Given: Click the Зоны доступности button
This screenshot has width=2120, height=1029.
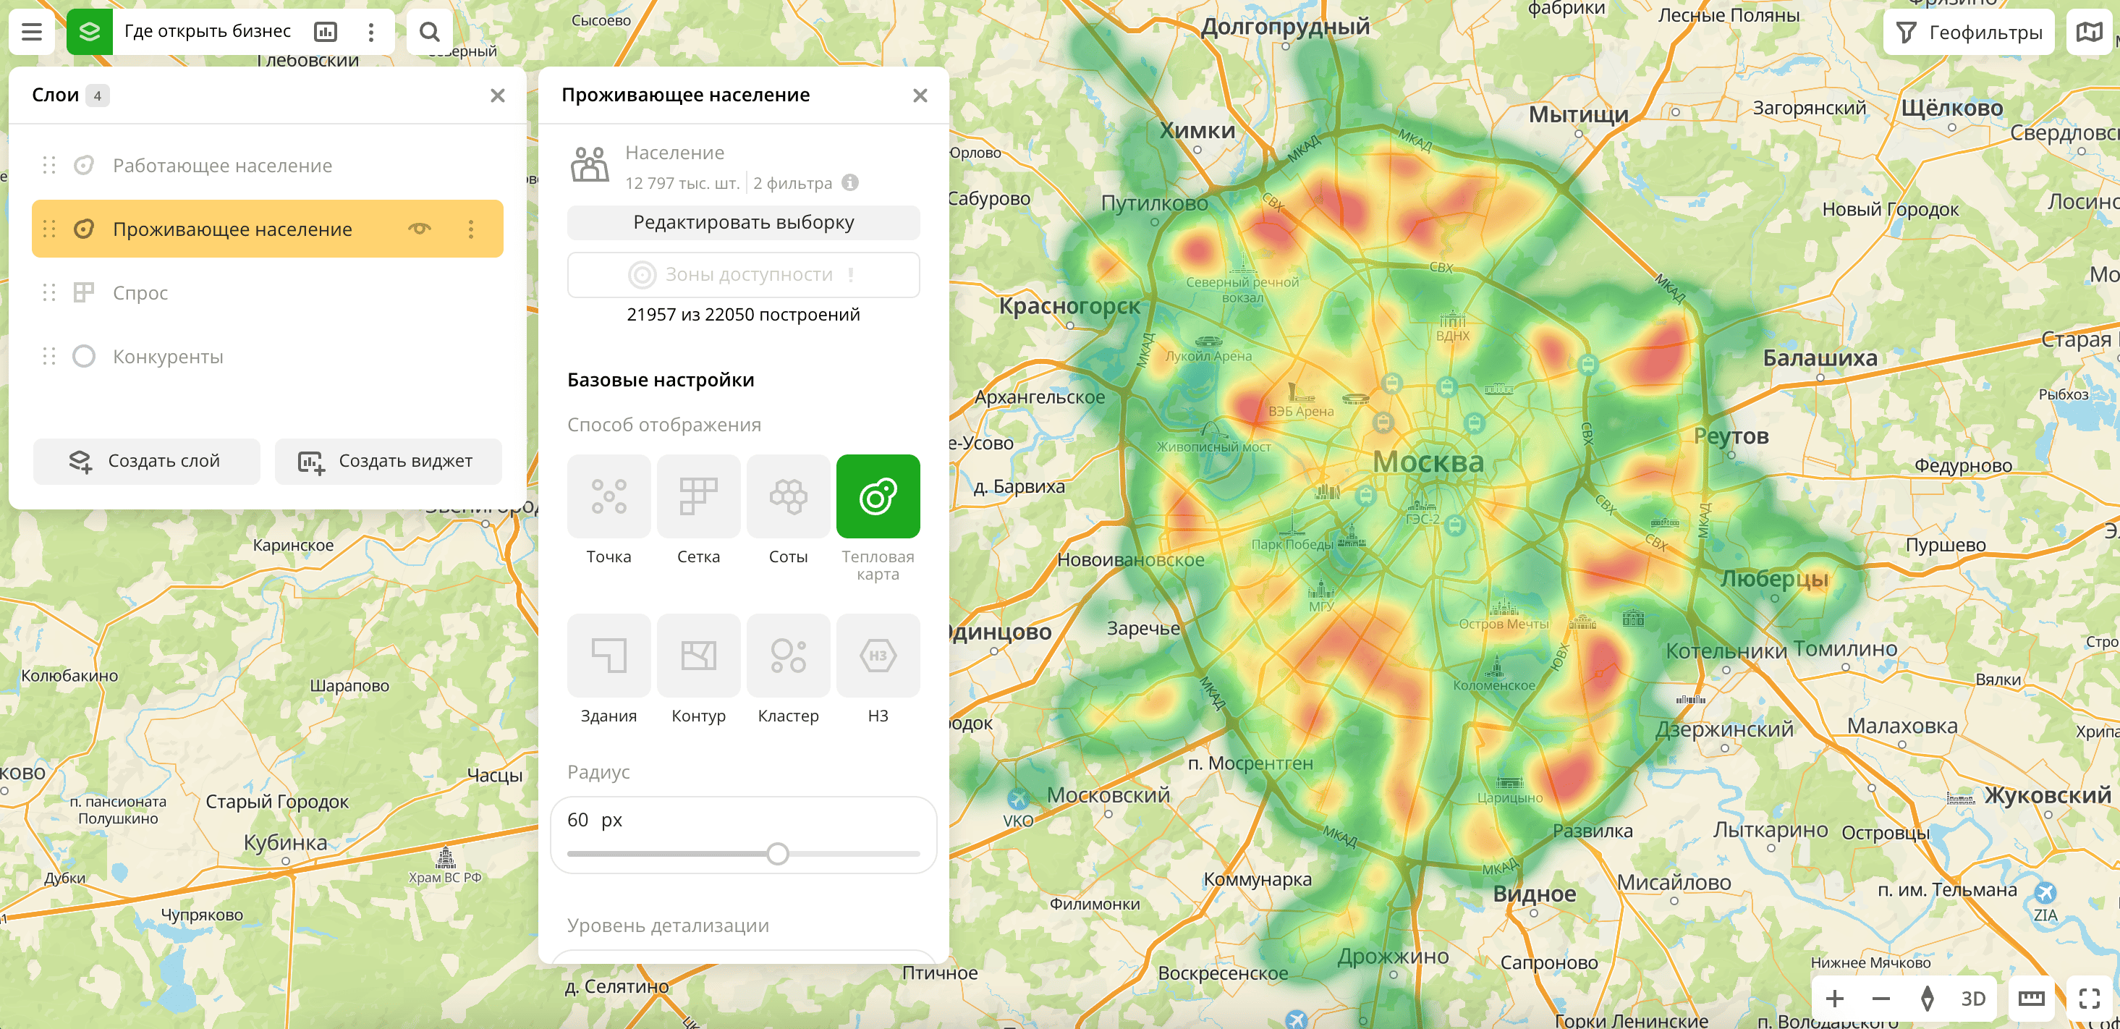Looking at the screenshot, I should [x=743, y=274].
